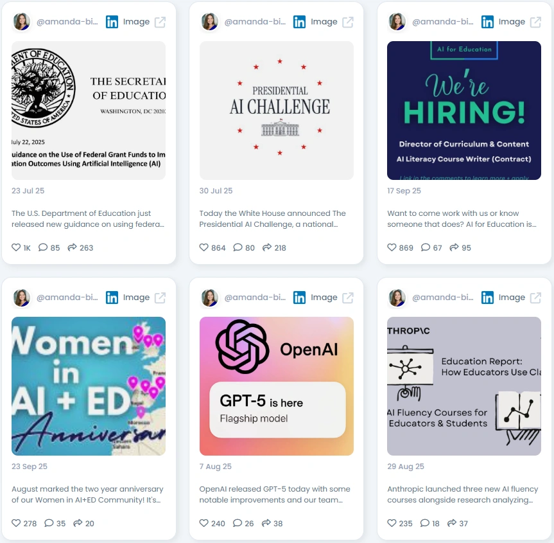Click comment icon showing 67 comments
The height and width of the screenshot is (543, 554).
[426, 247]
